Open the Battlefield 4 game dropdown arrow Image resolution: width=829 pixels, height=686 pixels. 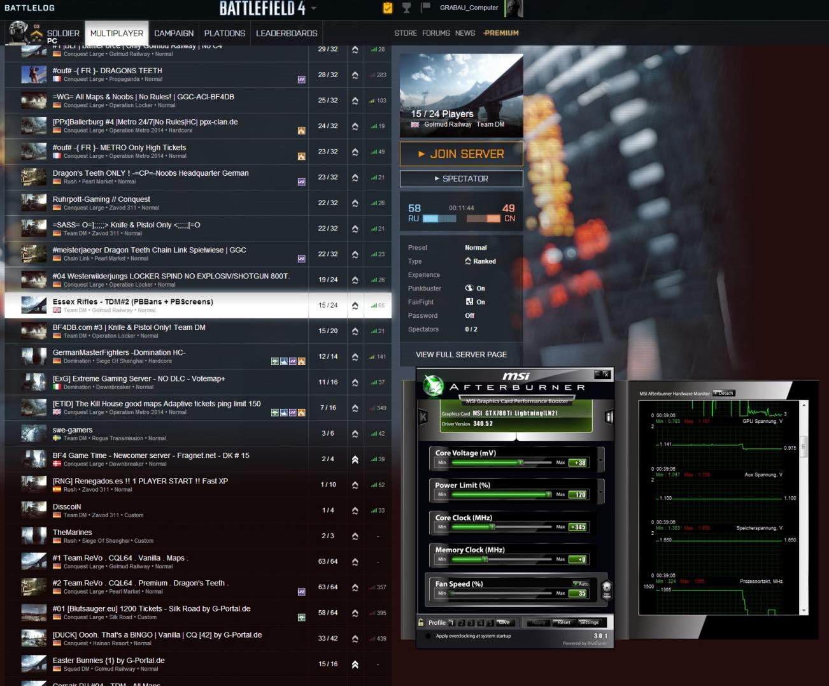[x=313, y=8]
